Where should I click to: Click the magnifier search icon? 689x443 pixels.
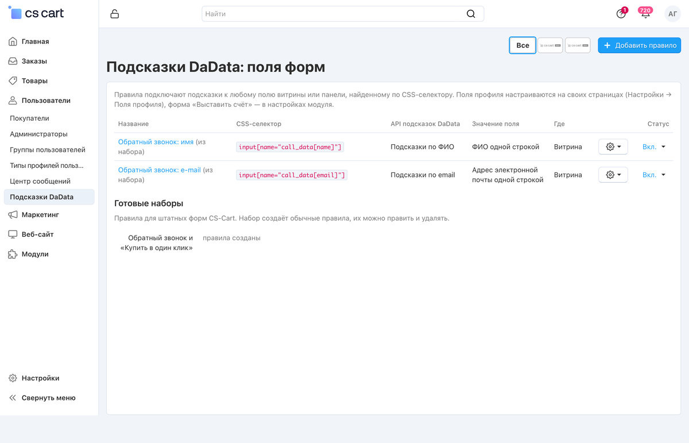point(471,14)
